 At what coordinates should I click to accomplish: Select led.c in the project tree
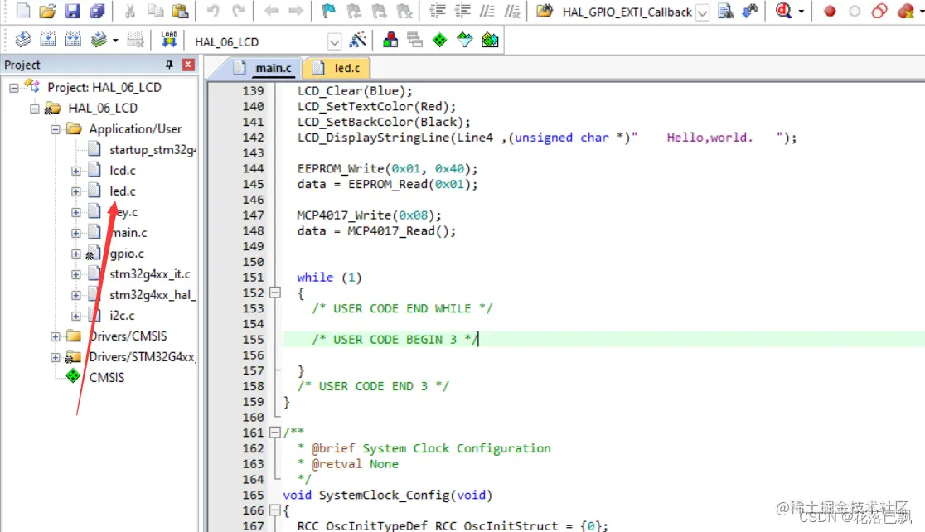tap(122, 191)
